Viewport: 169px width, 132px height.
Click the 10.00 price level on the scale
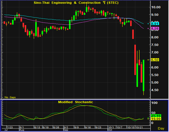pyautogui.click(x=156, y=7)
